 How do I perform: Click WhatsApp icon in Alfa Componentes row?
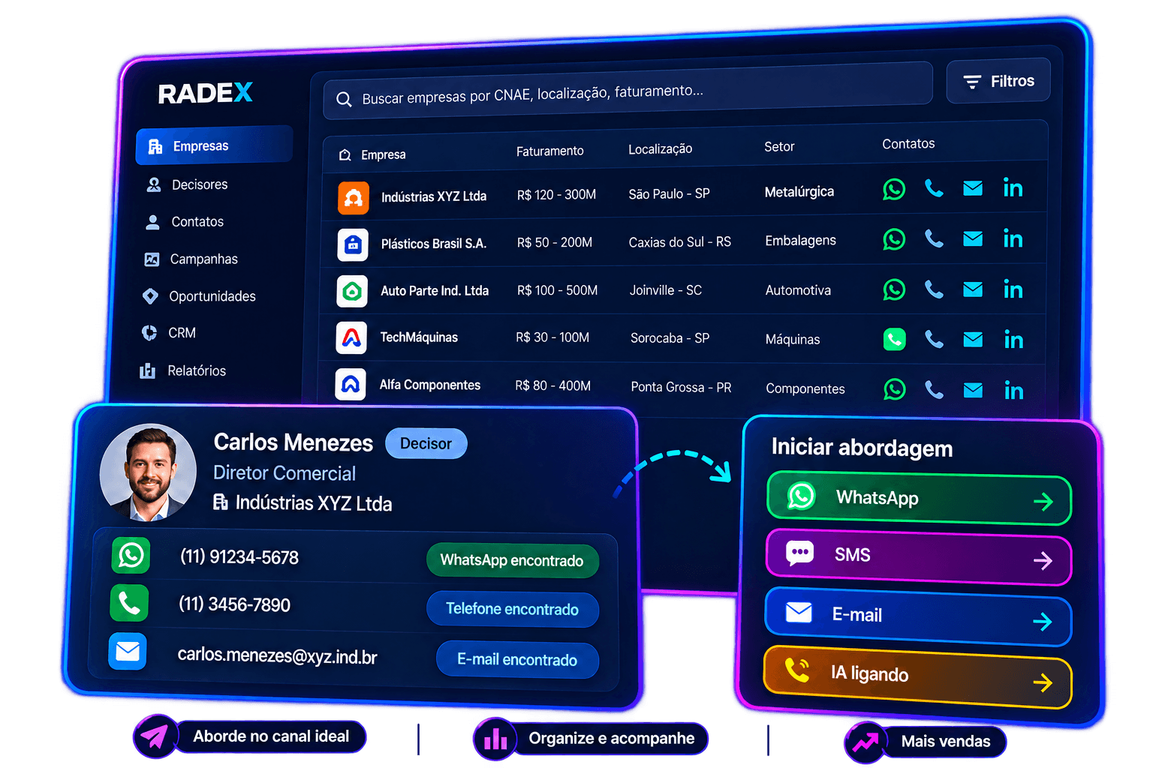[895, 389]
